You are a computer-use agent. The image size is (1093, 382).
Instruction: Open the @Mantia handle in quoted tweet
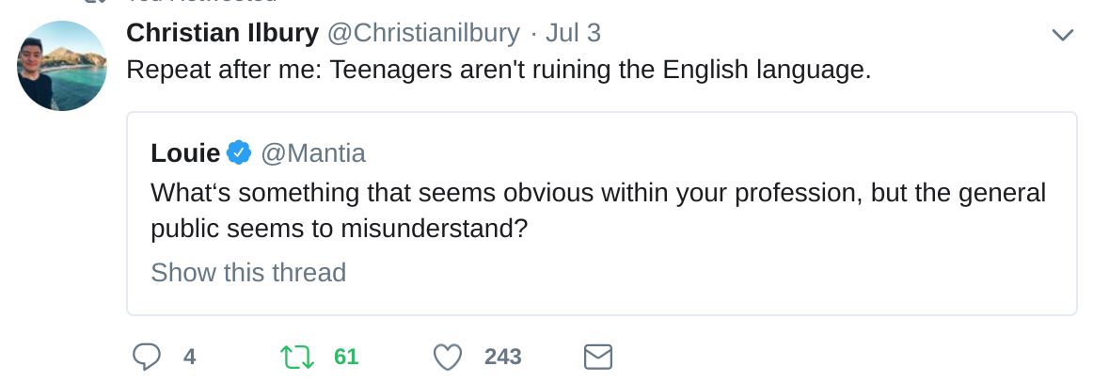pos(312,152)
